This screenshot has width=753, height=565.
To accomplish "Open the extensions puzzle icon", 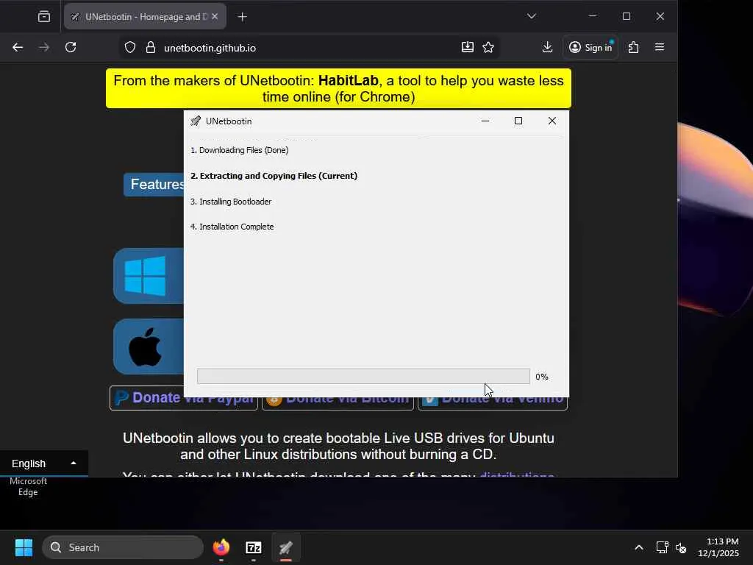I will click(633, 47).
